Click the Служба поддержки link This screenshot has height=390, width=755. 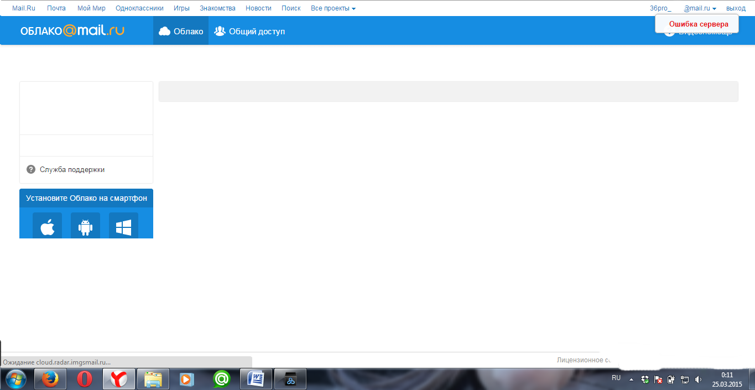(72, 169)
